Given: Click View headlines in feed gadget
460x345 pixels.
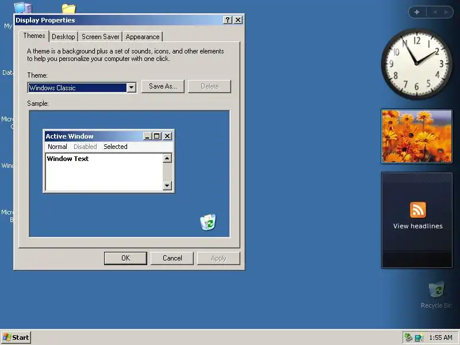Looking at the screenshot, I should (x=418, y=226).
